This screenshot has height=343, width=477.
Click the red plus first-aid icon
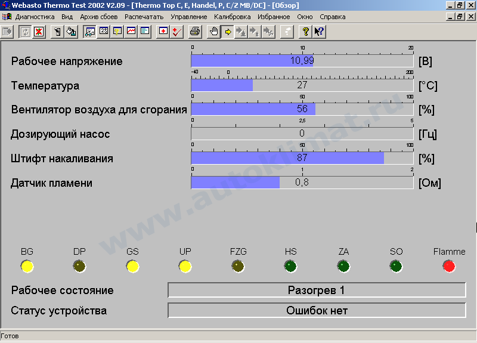[163, 32]
